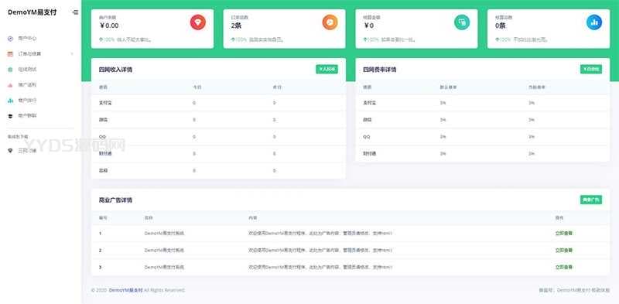Select 微信 row in 四网费率详情 table
Viewport: 619px width, 304px height.
click(482, 120)
